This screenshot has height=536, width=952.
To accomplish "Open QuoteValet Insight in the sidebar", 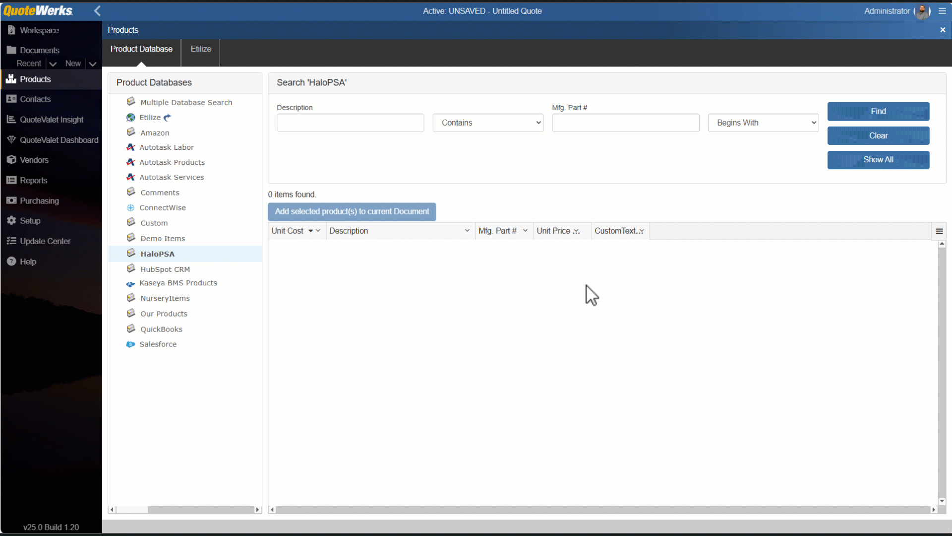I will [51, 120].
